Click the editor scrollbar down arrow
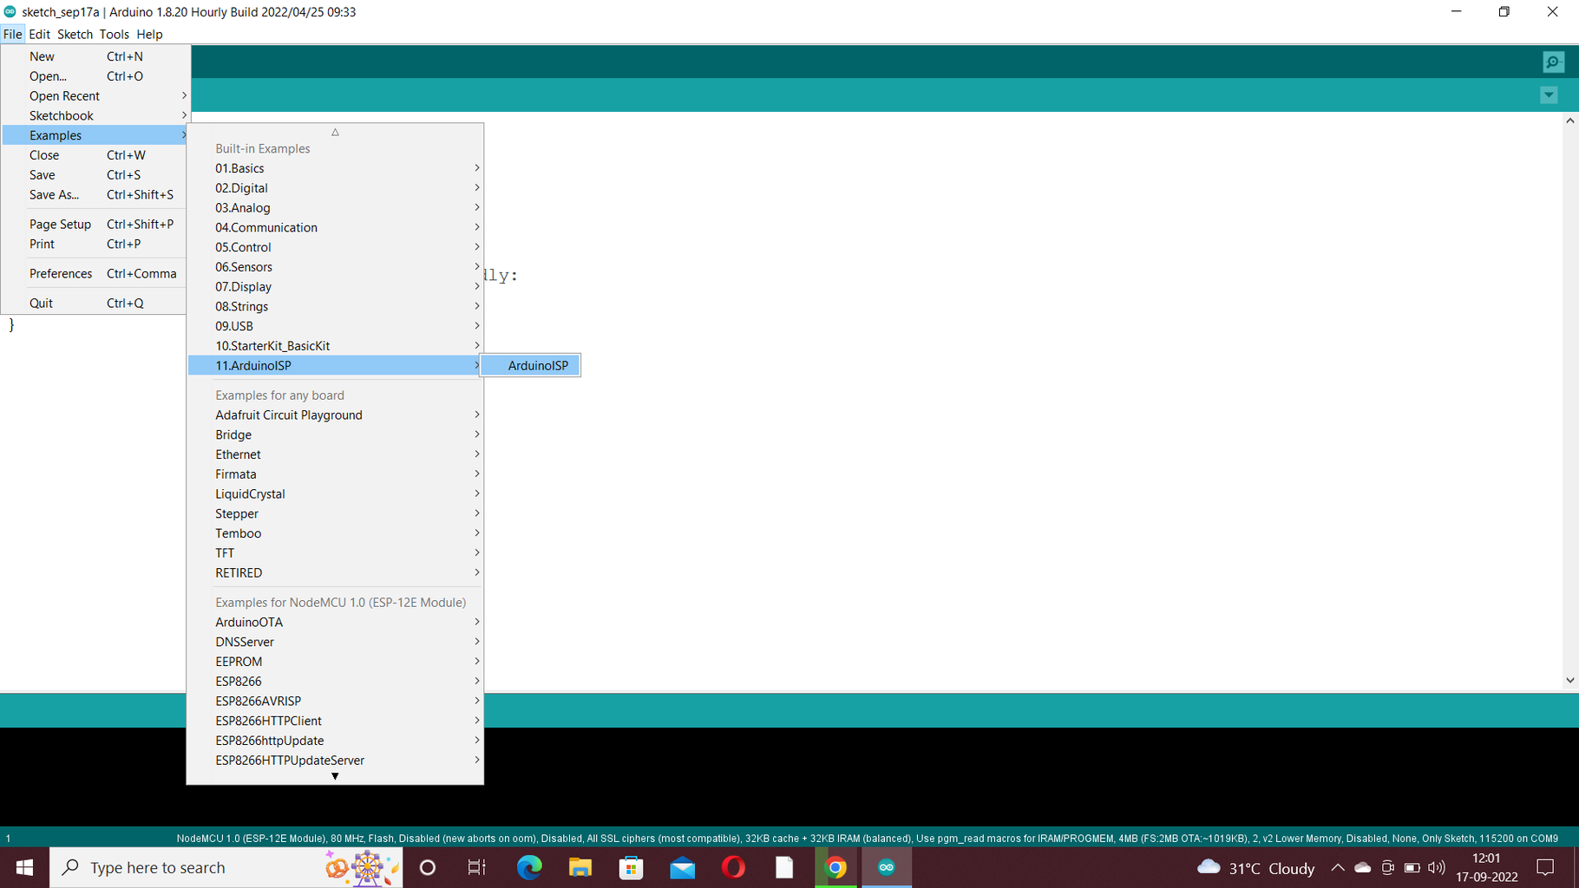The height and width of the screenshot is (888, 1579). (1569, 681)
